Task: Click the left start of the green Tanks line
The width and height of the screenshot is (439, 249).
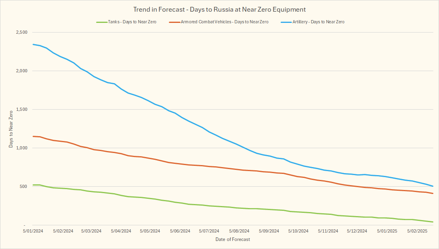Action: pos(33,185)
